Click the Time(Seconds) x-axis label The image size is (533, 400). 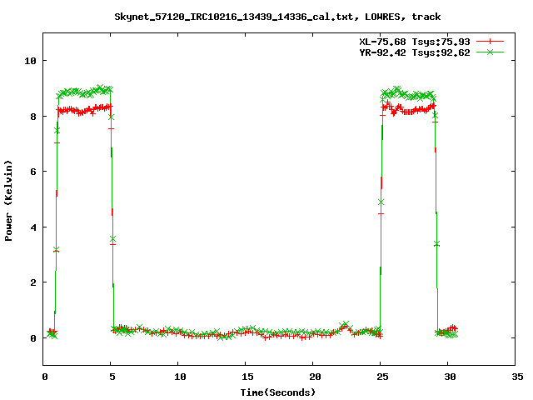point(277,392)
